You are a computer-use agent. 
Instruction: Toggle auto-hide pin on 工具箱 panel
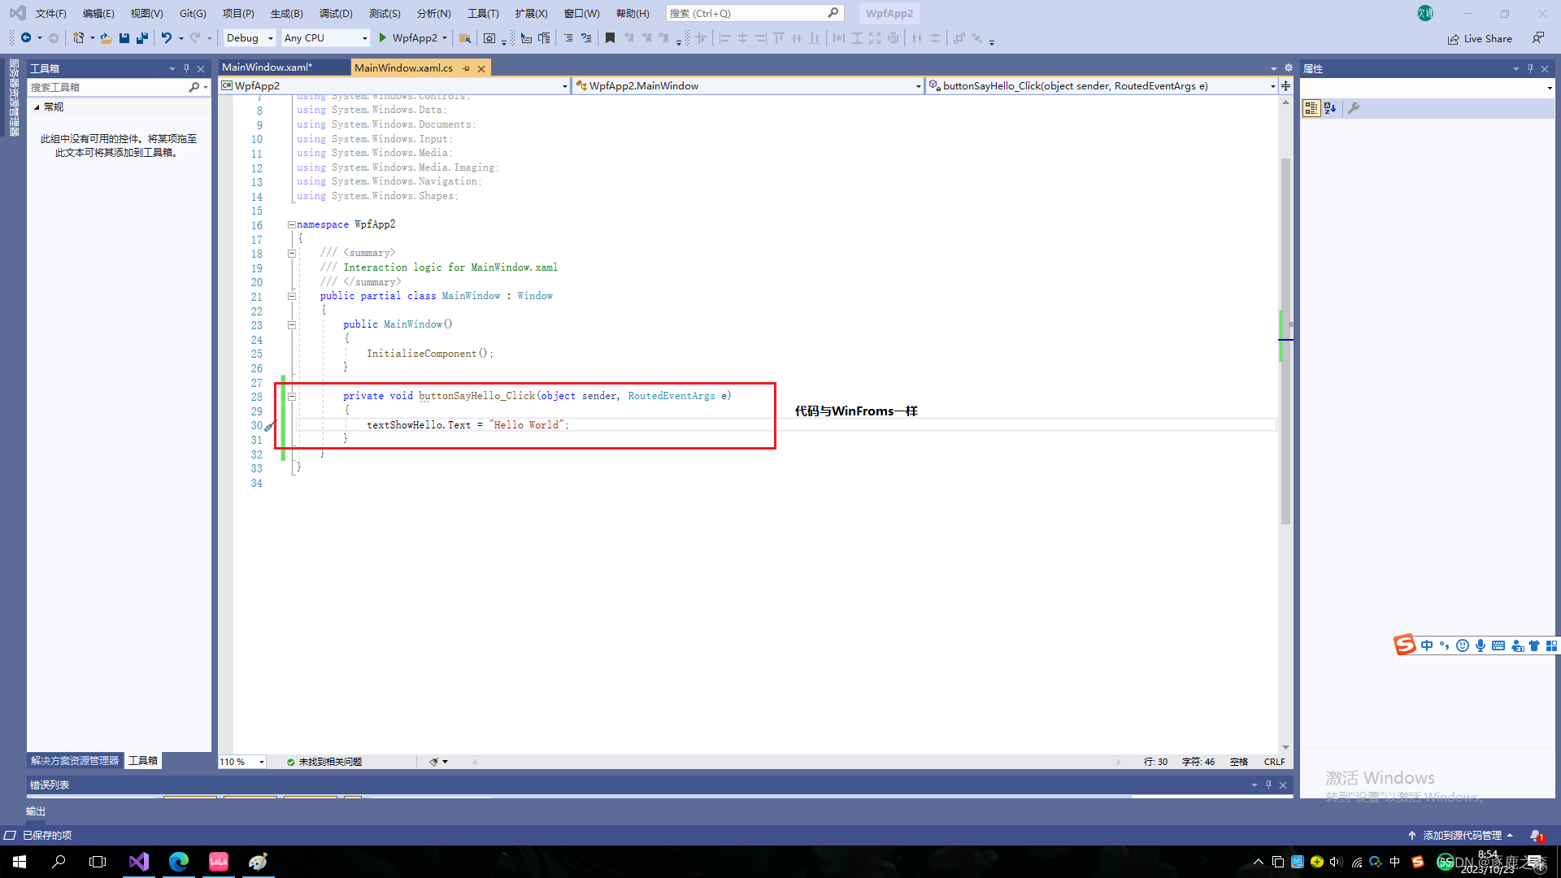(186, 68)
